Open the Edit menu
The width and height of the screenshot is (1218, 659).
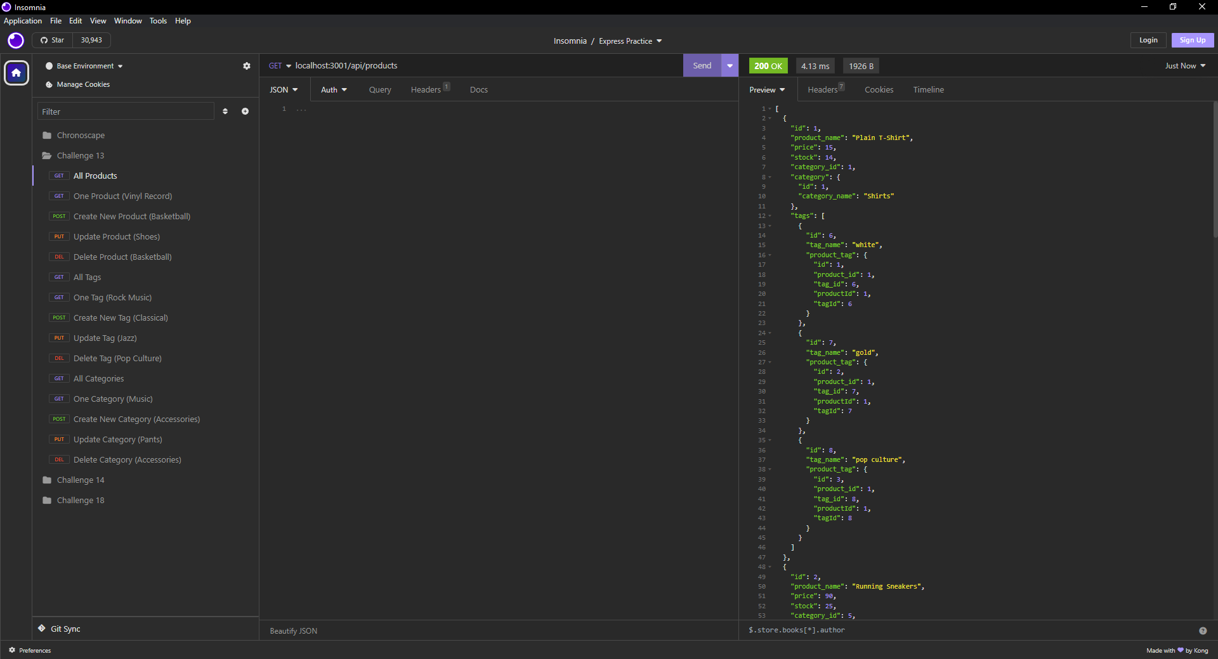click(75, 21)
